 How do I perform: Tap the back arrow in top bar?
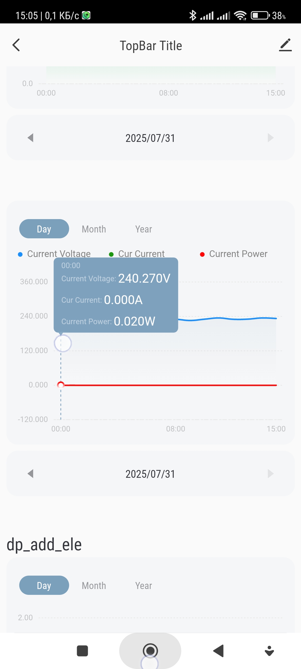click(16, 45)
